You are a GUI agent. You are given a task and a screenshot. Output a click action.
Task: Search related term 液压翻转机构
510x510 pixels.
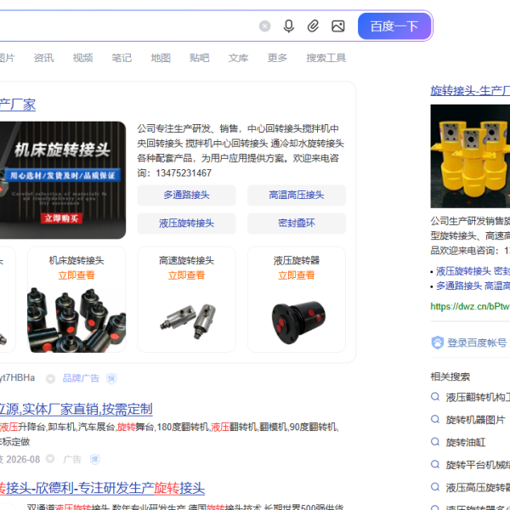click(478, 398)
